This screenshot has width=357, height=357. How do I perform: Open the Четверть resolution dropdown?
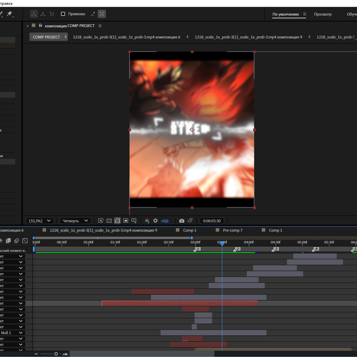(x=75, y=221)
